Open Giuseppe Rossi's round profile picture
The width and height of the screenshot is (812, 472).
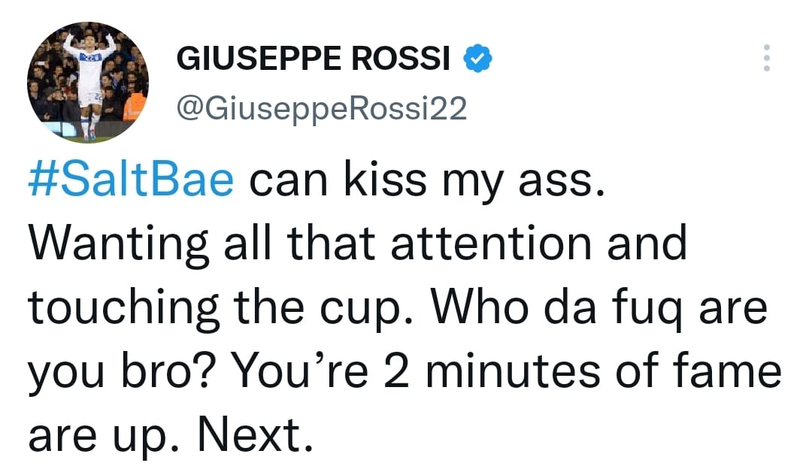point(87,82)
